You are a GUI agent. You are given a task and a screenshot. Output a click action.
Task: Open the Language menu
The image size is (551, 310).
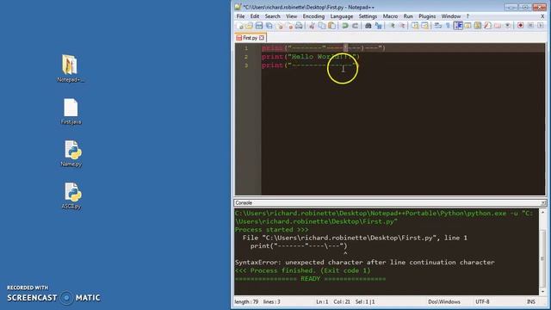pyautogui.click(x=342, y=16)
